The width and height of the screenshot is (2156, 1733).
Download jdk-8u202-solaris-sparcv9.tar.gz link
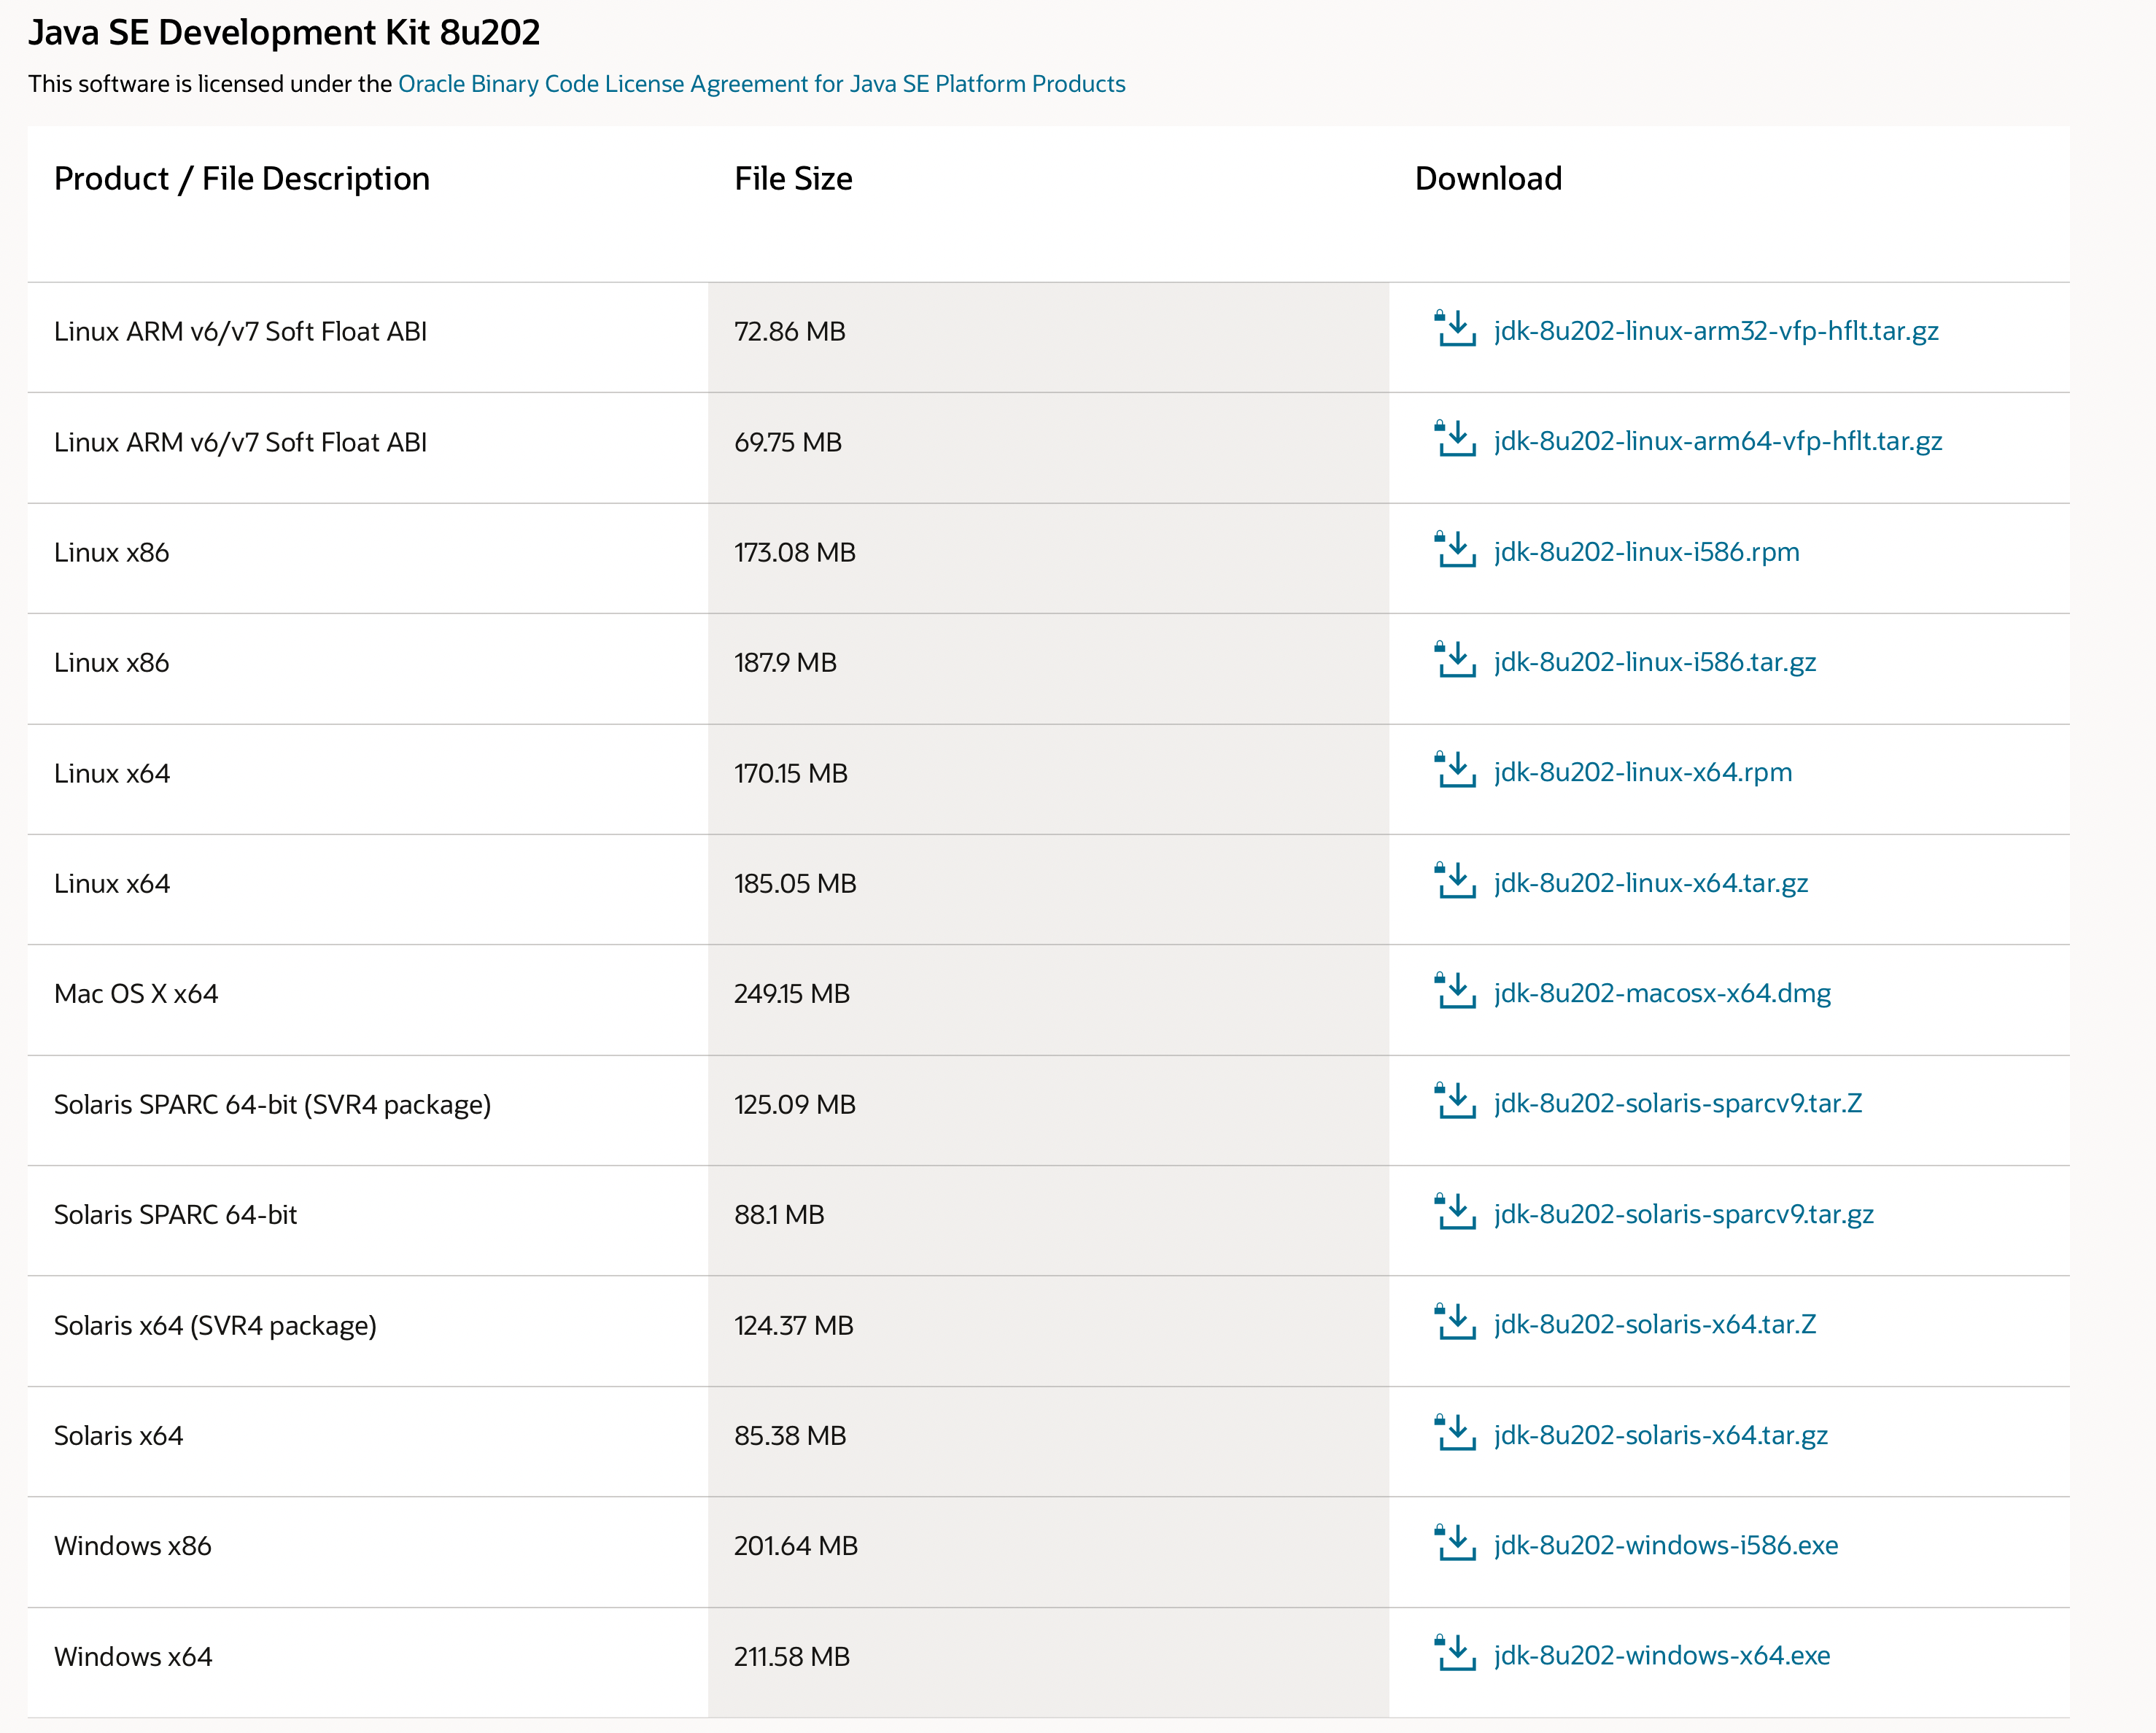click(1684, 1214)
